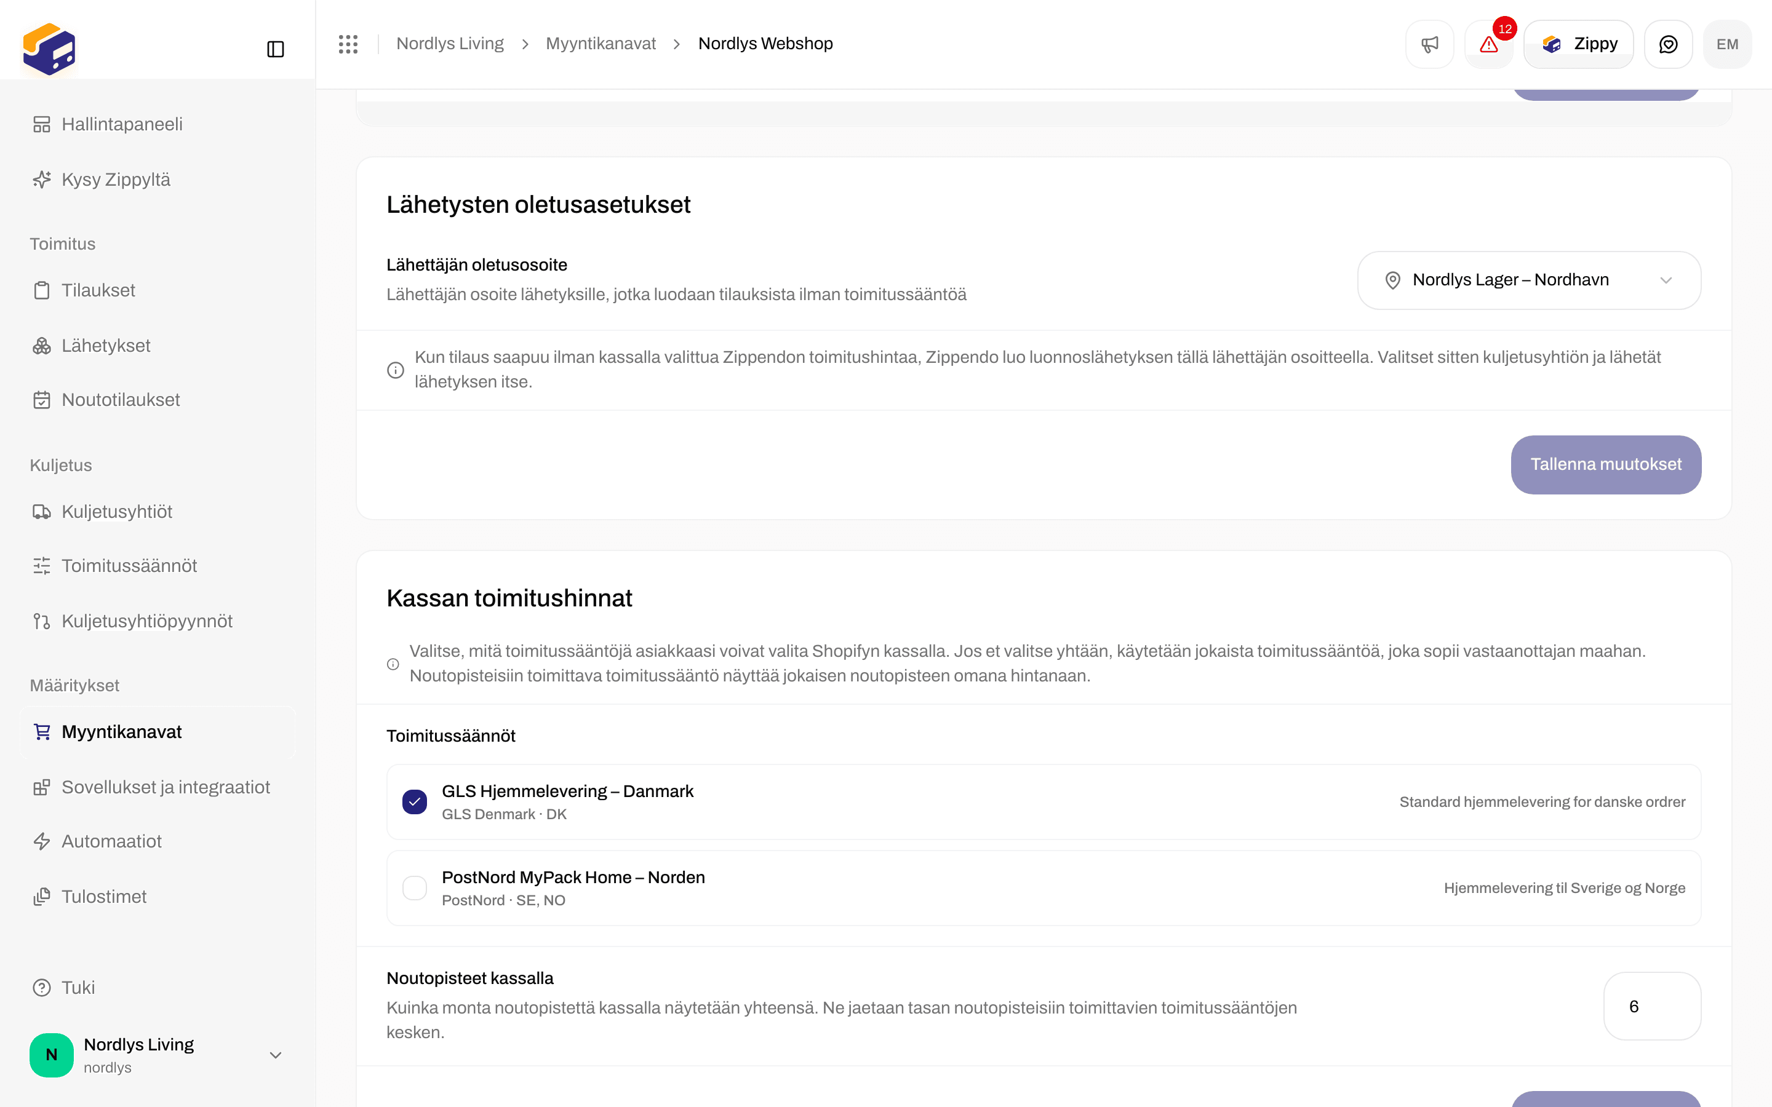Image resolution: width=1772 pixels, height=1107 pixels.
Task: Click 'GLS Denmark · DK' carrier text
Action: click(504, 814)
